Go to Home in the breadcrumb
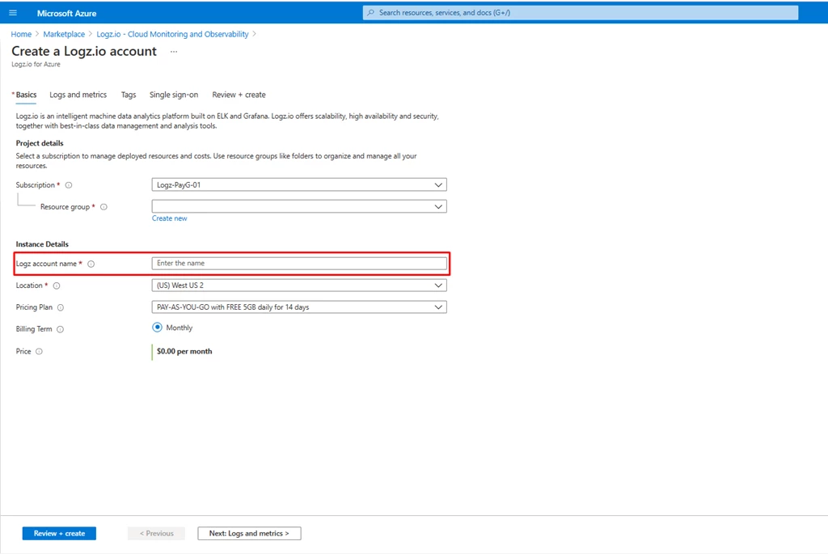The height and width of the screenshot is (554, 828). 21,34
